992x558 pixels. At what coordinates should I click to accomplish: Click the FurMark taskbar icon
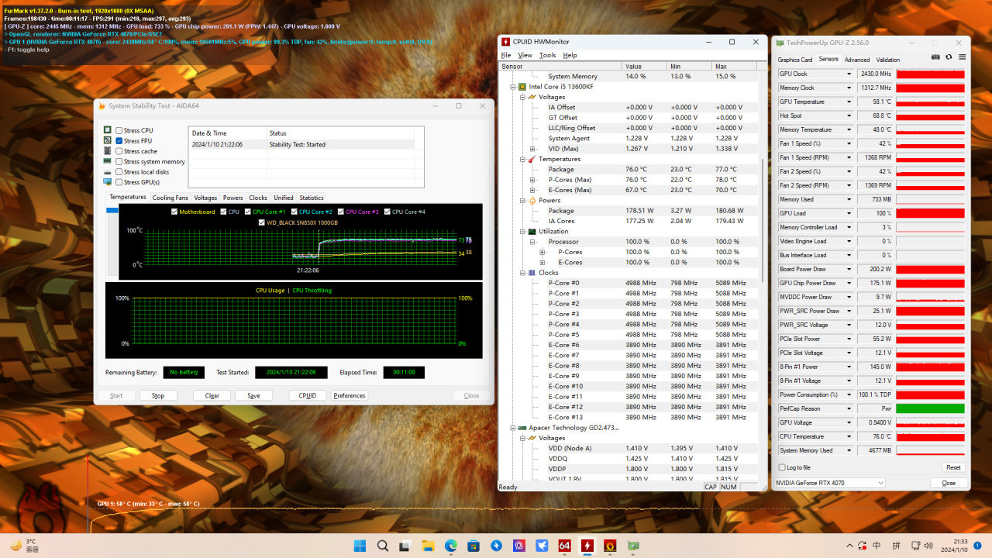click(610, 546)
